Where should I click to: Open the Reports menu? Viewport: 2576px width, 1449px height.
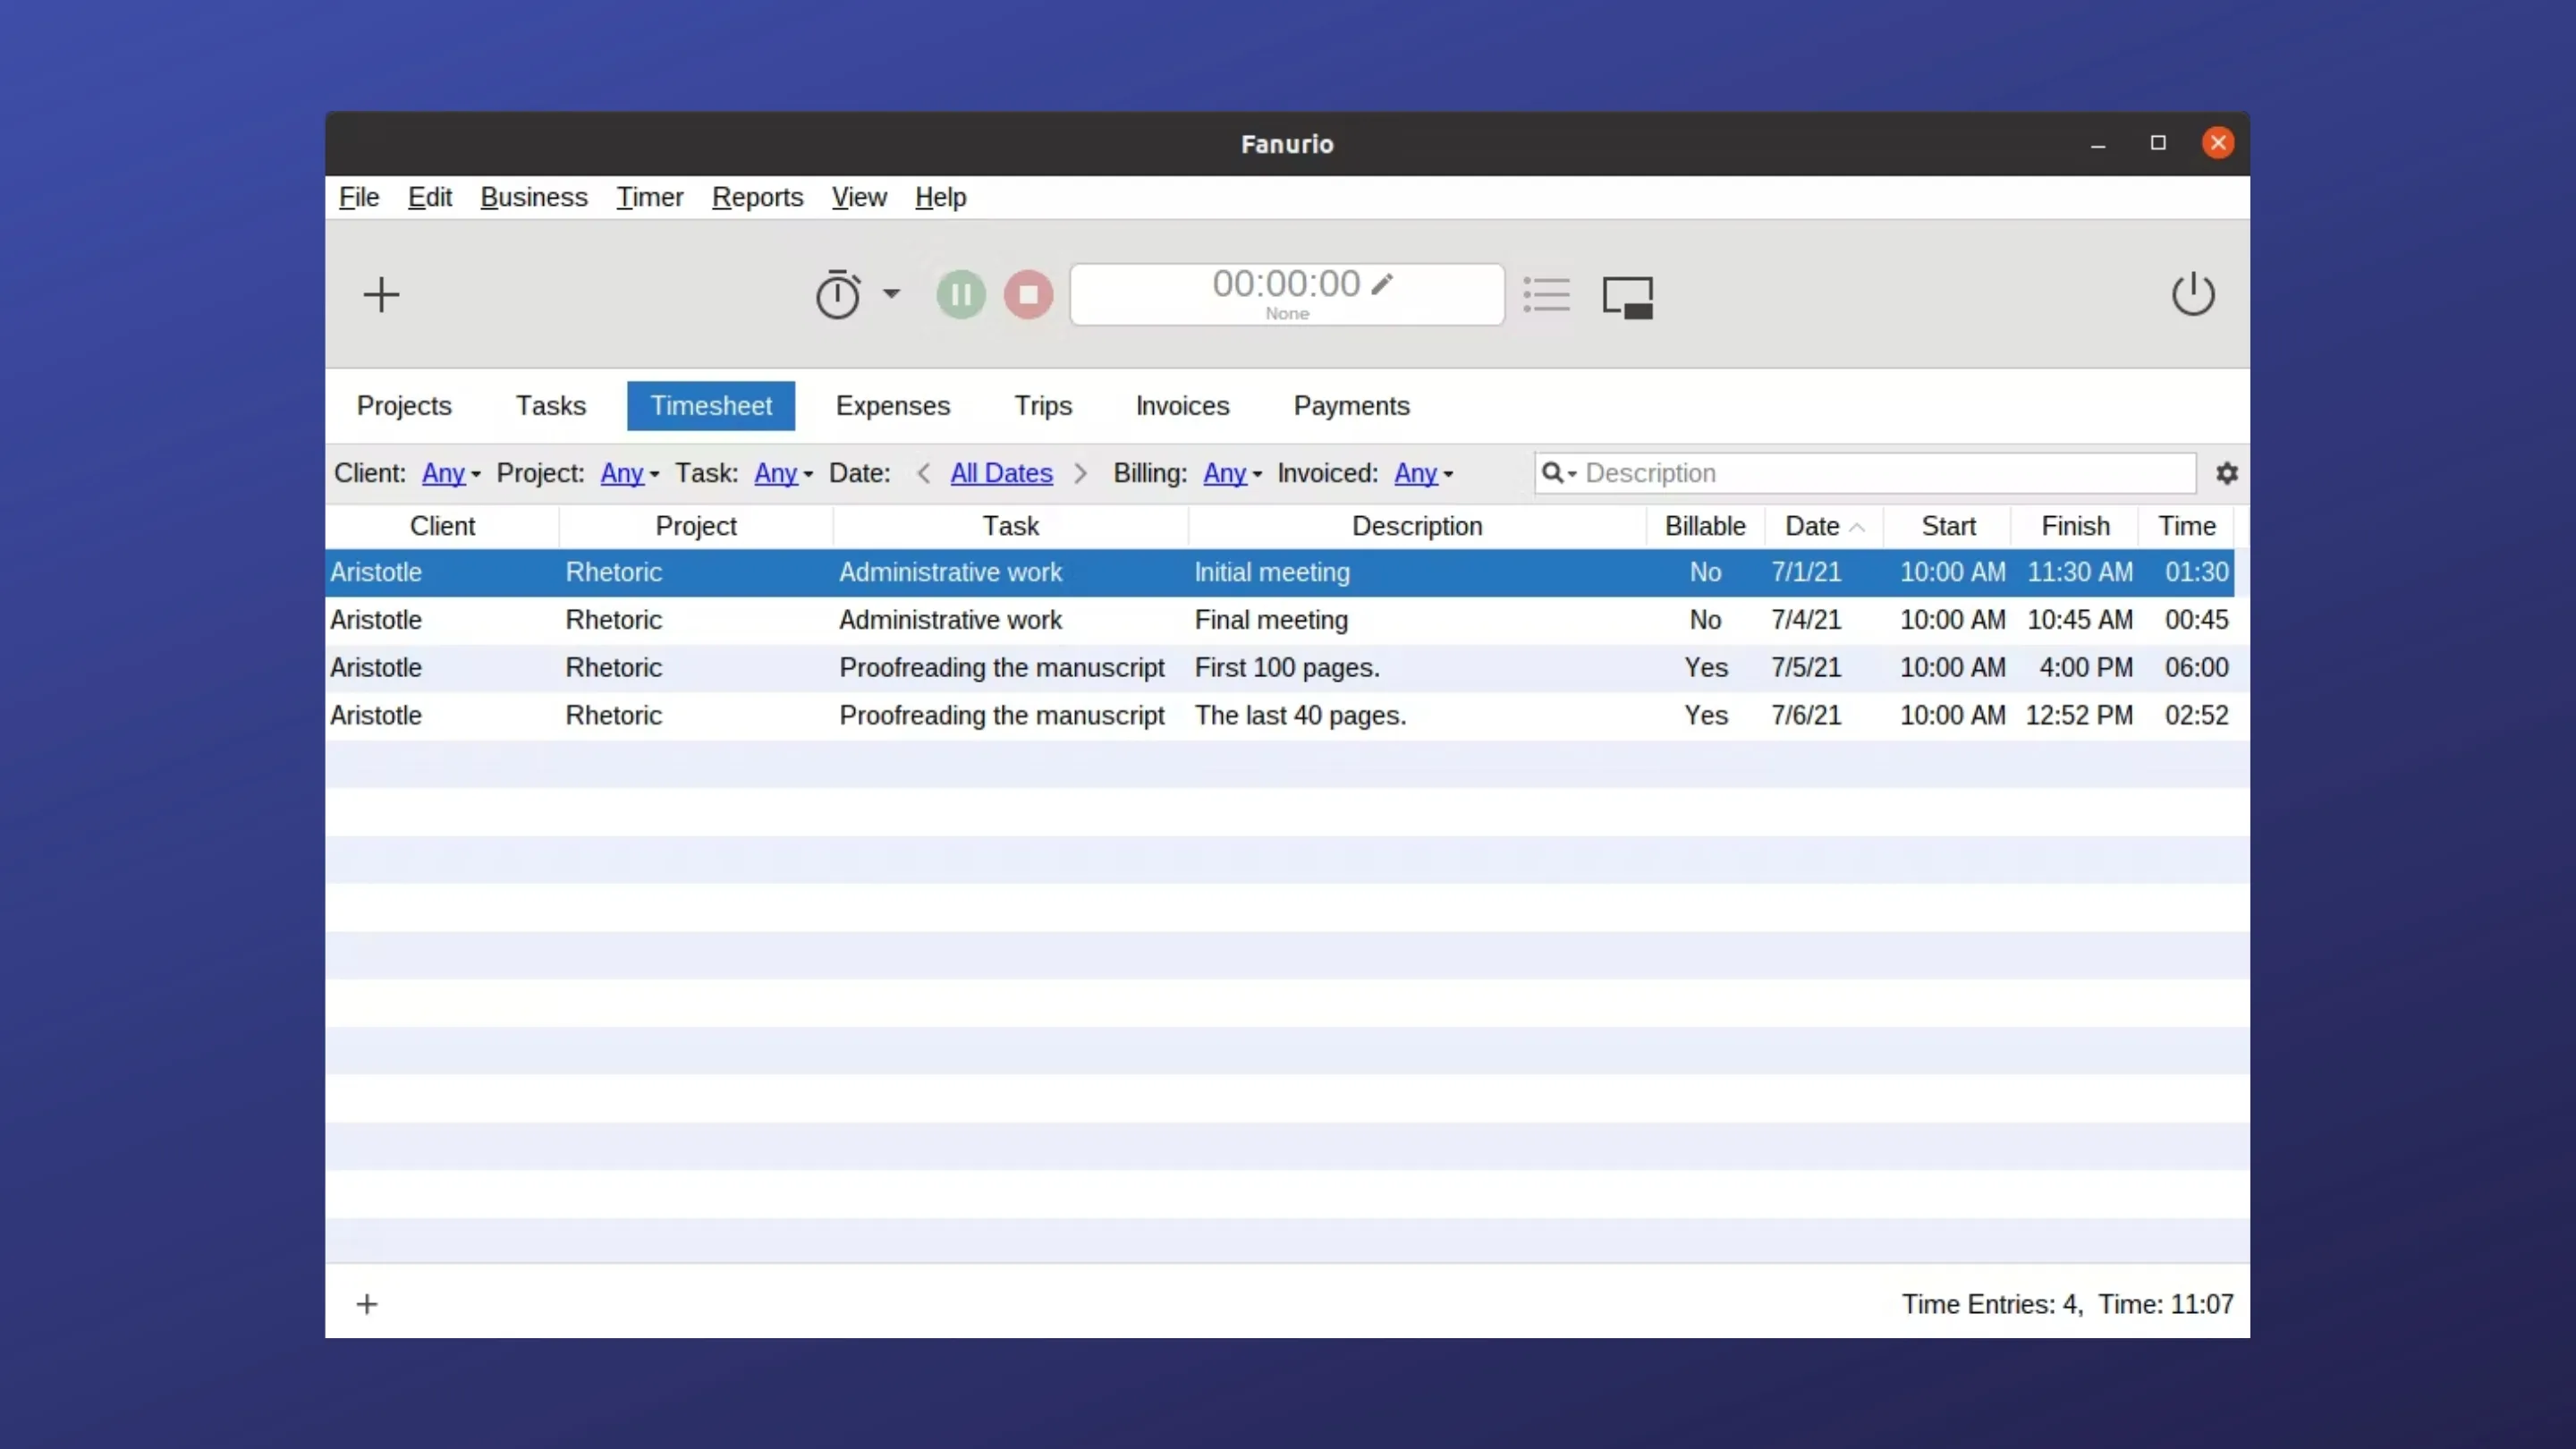756,197
